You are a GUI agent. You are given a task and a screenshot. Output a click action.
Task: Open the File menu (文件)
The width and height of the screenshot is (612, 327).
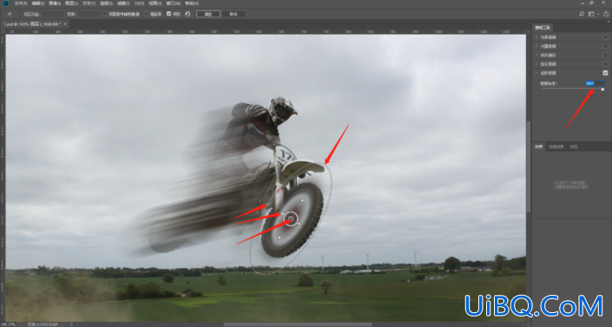[21, 3]
